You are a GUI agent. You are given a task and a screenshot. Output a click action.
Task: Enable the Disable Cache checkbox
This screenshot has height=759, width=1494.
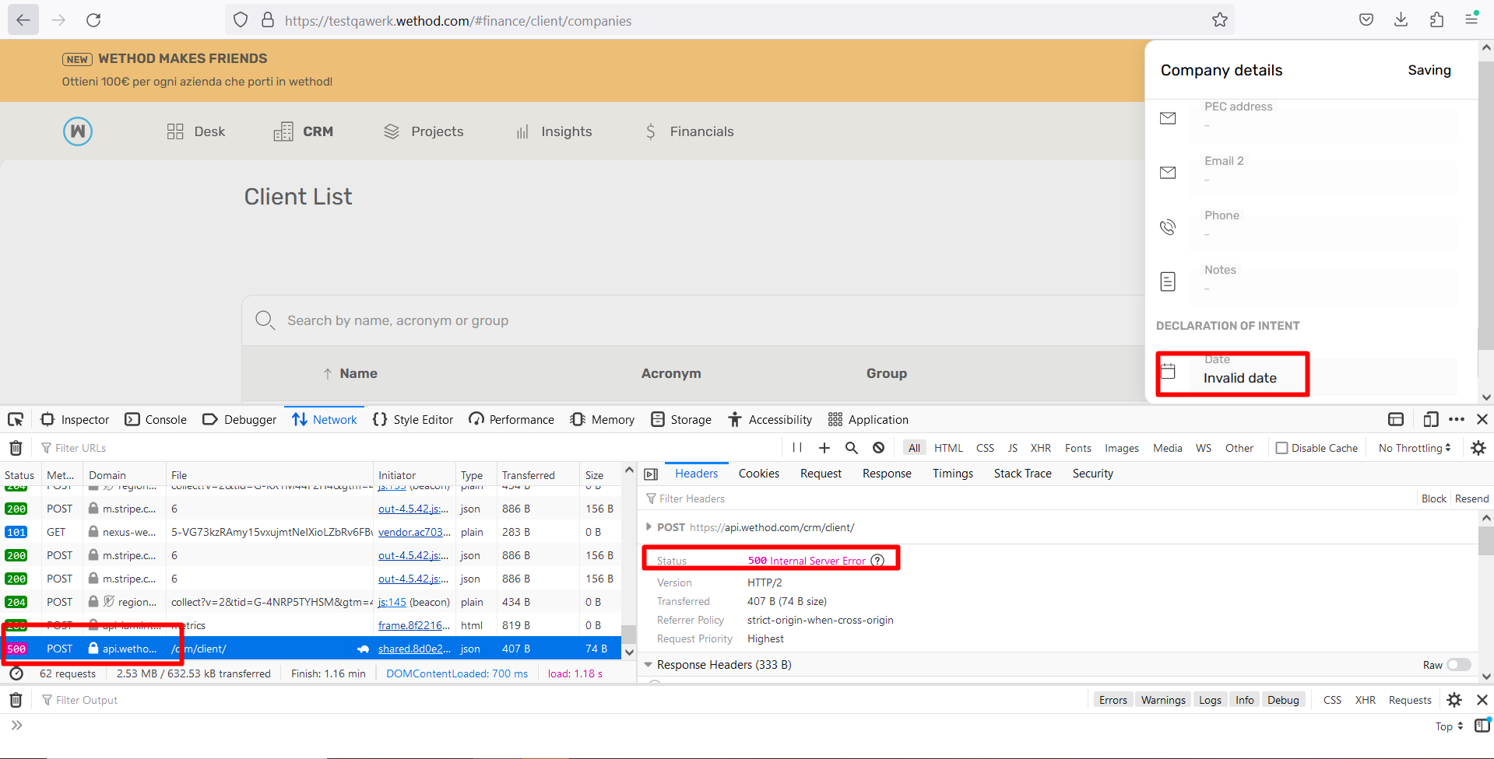[x=1281, y=448]
